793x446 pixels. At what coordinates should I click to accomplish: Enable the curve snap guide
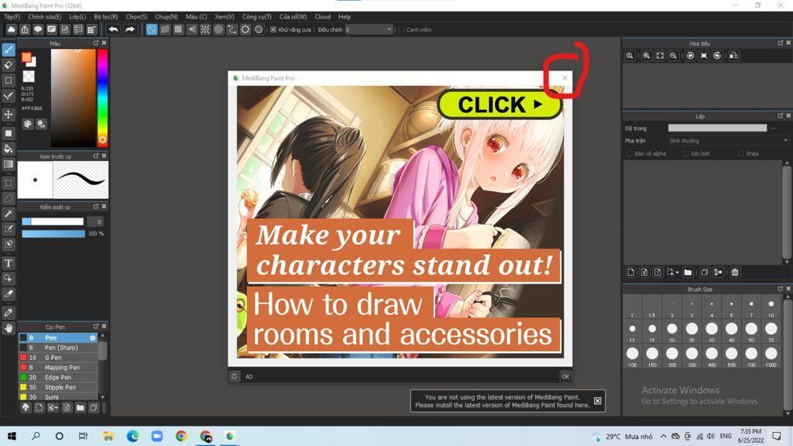(x=232, y=29)
